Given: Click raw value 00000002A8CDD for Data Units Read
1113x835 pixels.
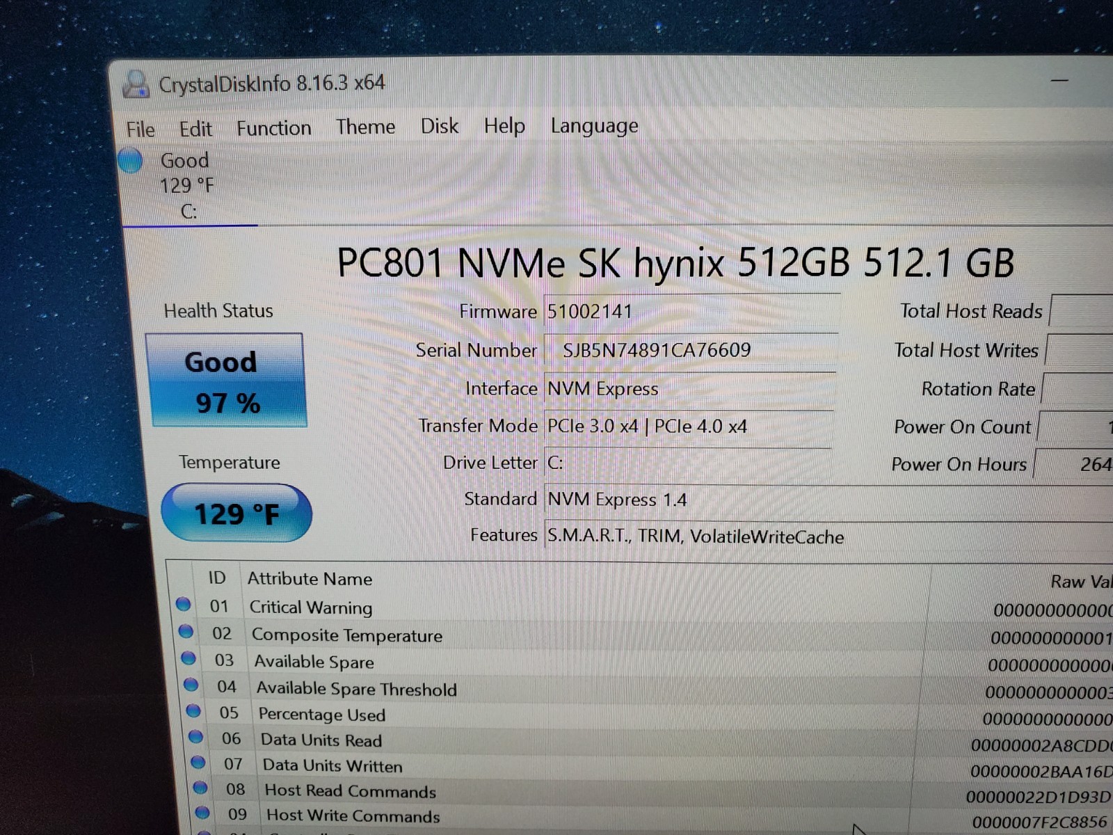Looking at the screenshot, I should (x=1041, y=746).
